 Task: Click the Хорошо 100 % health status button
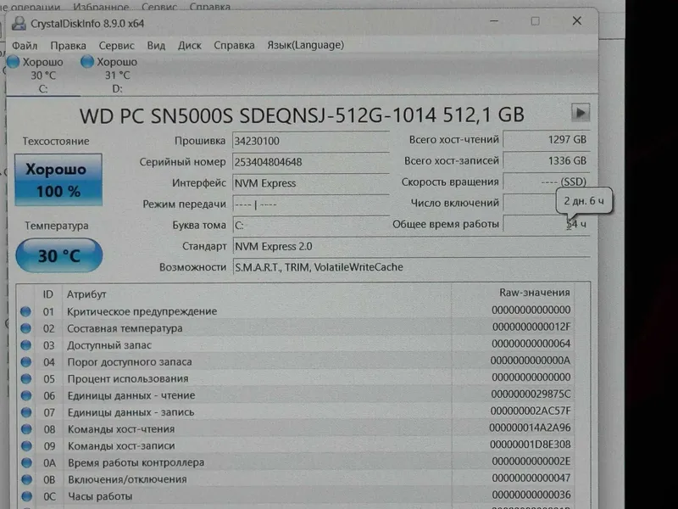(x=58, y=180)
